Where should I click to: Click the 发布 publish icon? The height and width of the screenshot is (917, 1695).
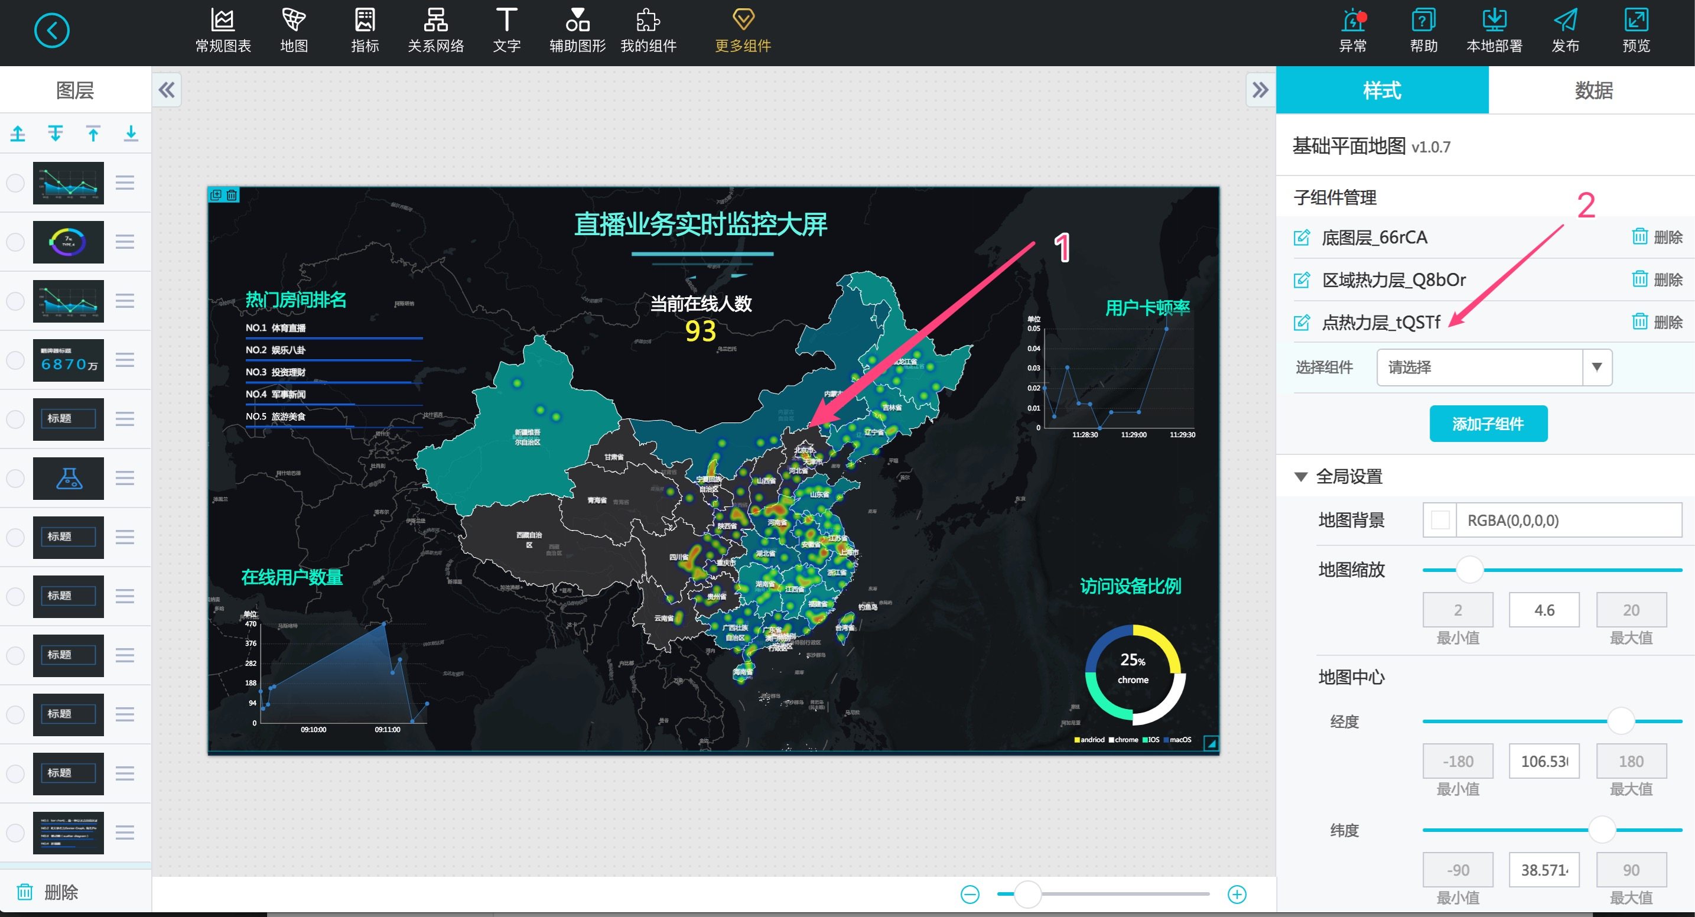pos(1566,30)
